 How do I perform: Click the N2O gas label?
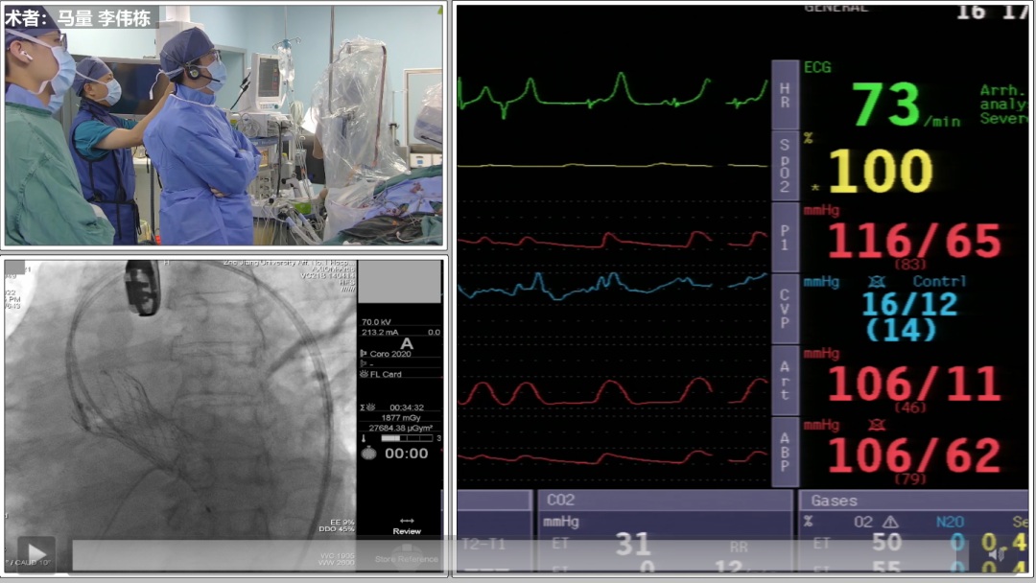coord(950,523)
